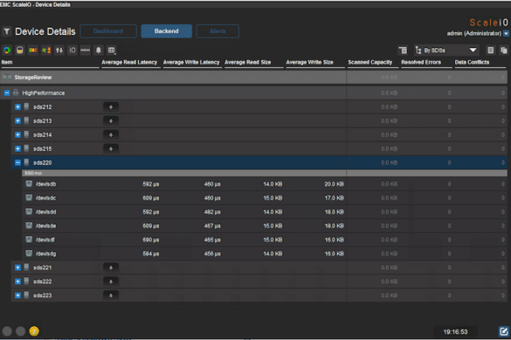Select the /dev/sde device row

265,226
